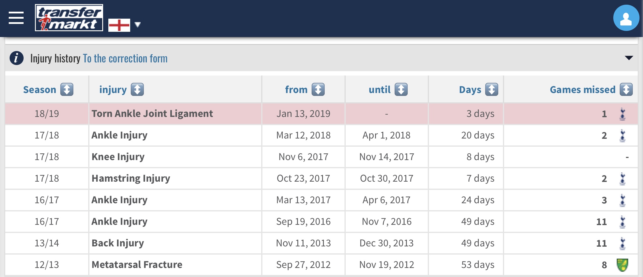This screenshot has height=277, width=643.
Task: Sort table by Days column arrows
Action: pos(492,90)
